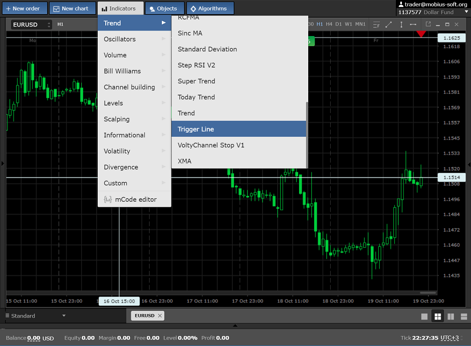Screen dimensions: 471x346
Task: Click the user account profile icon
Action: point(401,4)
